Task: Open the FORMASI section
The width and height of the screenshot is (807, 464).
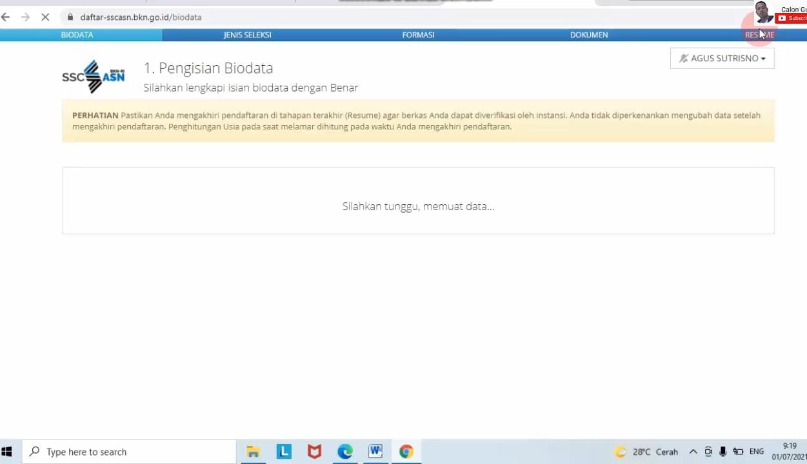Action: pyautogui.click(x=418, y=35)
